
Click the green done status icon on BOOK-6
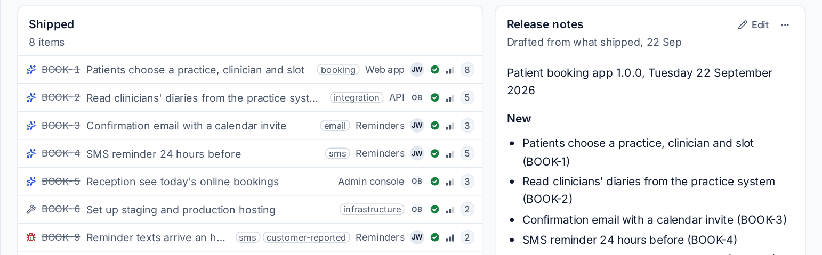[435, 209]
